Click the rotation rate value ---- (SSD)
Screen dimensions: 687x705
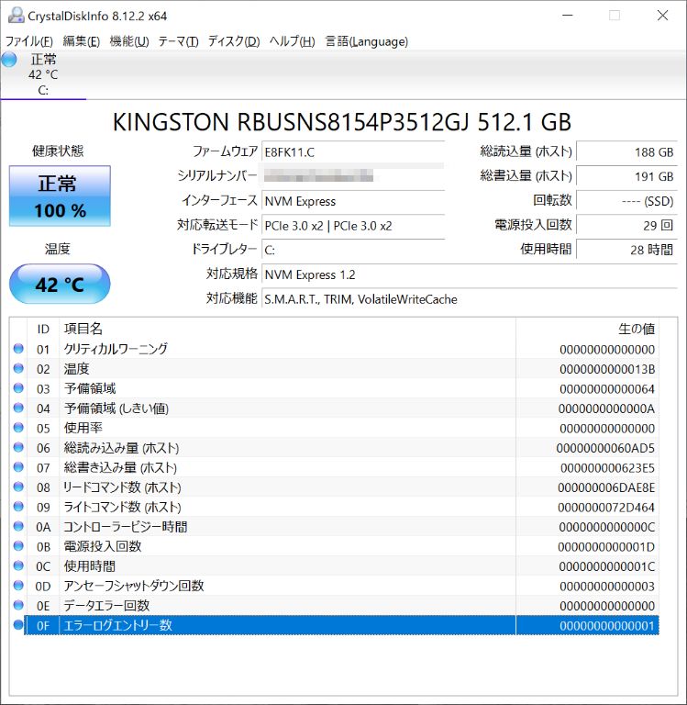626,201
